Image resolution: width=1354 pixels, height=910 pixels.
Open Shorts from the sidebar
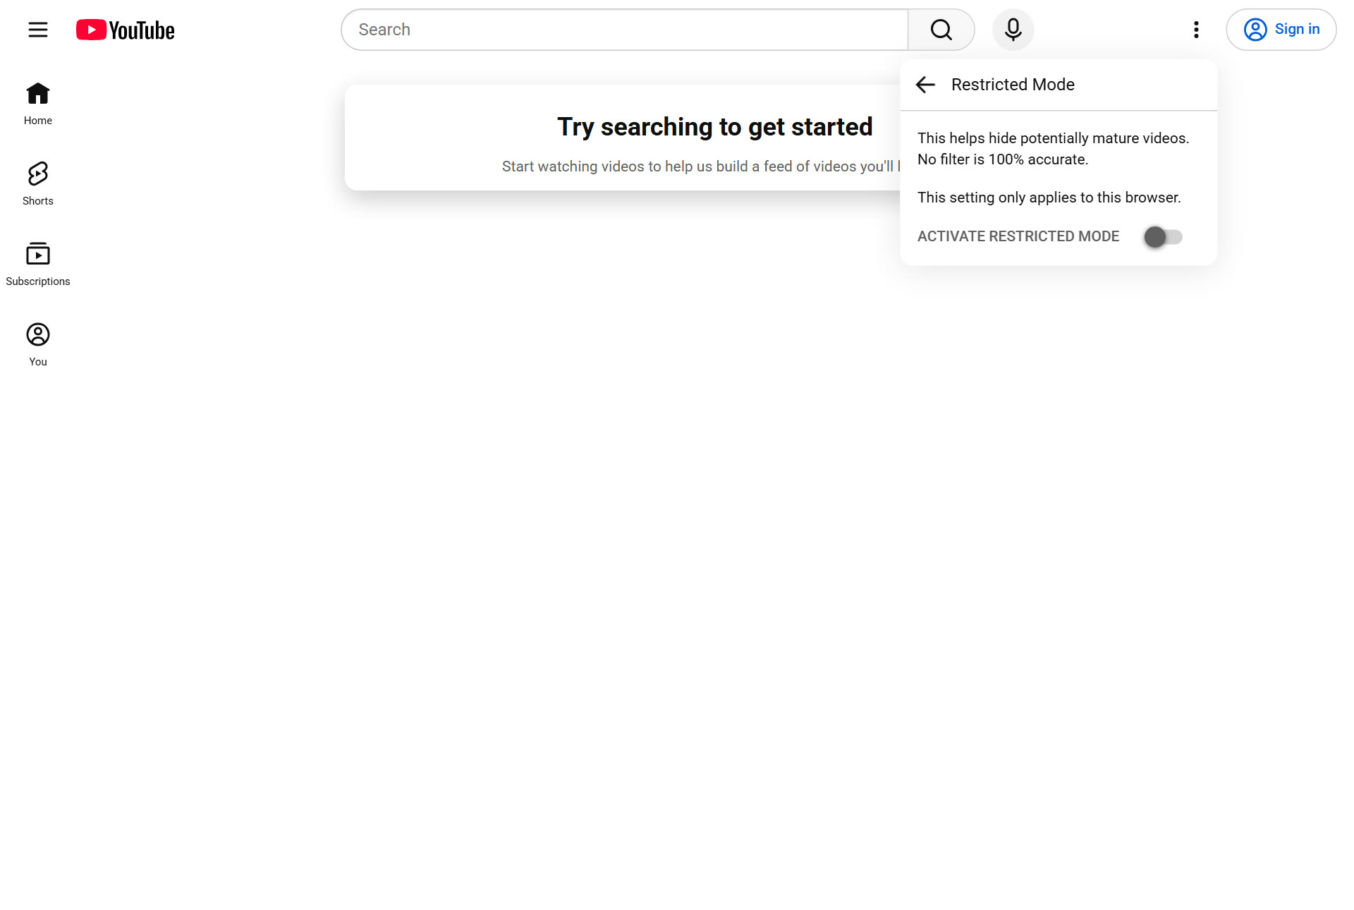[x=38, y=184]
